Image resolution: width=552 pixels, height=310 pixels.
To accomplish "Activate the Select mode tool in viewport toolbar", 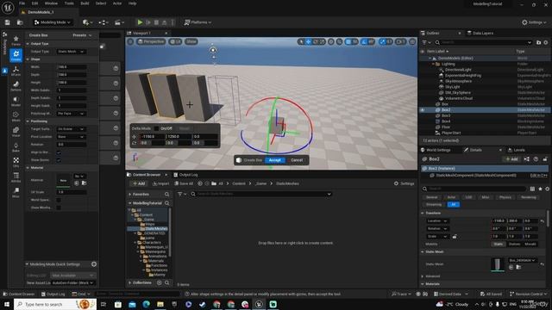I will 300,41.
